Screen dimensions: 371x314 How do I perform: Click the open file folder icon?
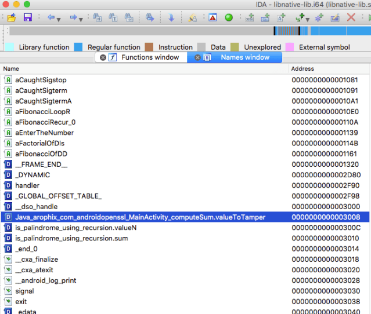coord(12,17)
